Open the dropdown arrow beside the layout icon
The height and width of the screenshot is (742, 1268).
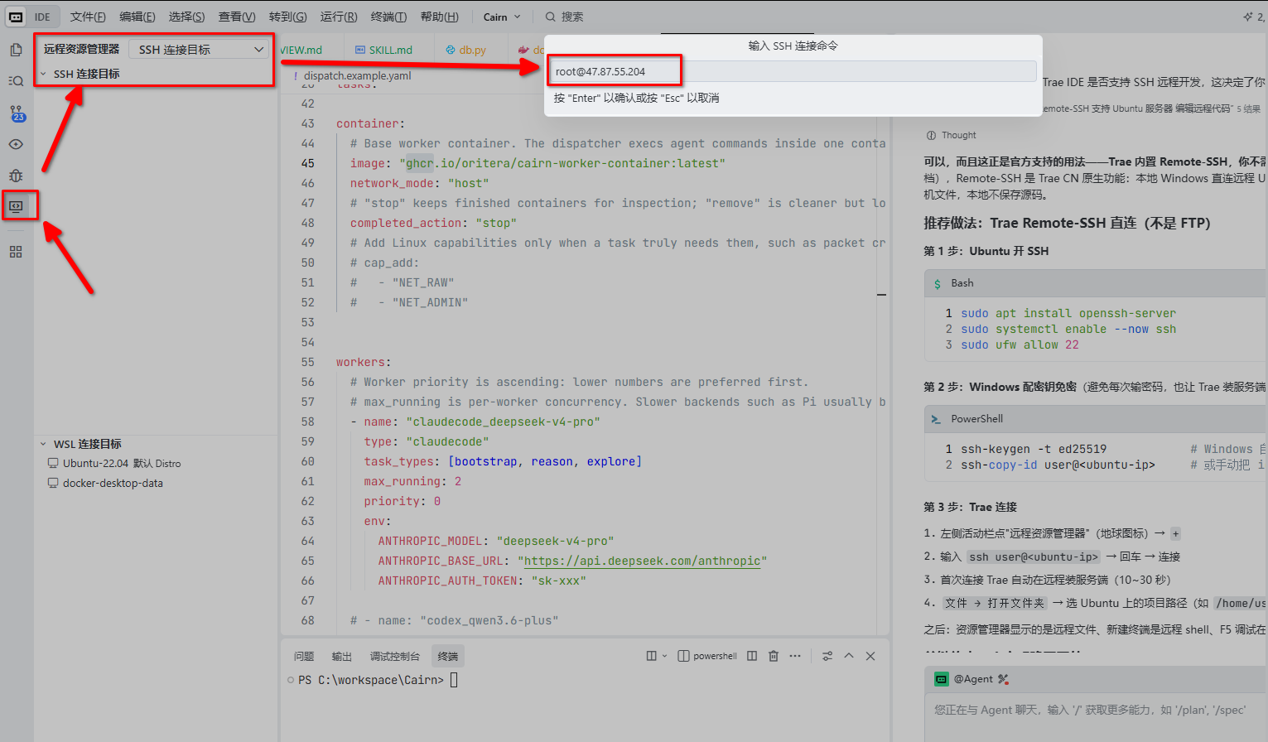pyautogui.click(x=664, y=656)
